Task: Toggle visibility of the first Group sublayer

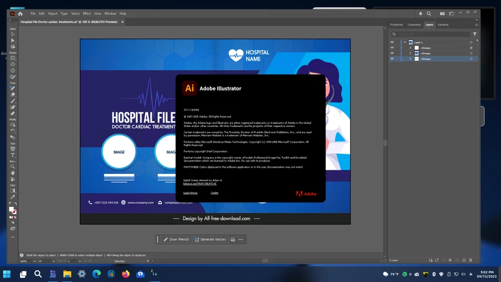Action: [x=392, y=48]
